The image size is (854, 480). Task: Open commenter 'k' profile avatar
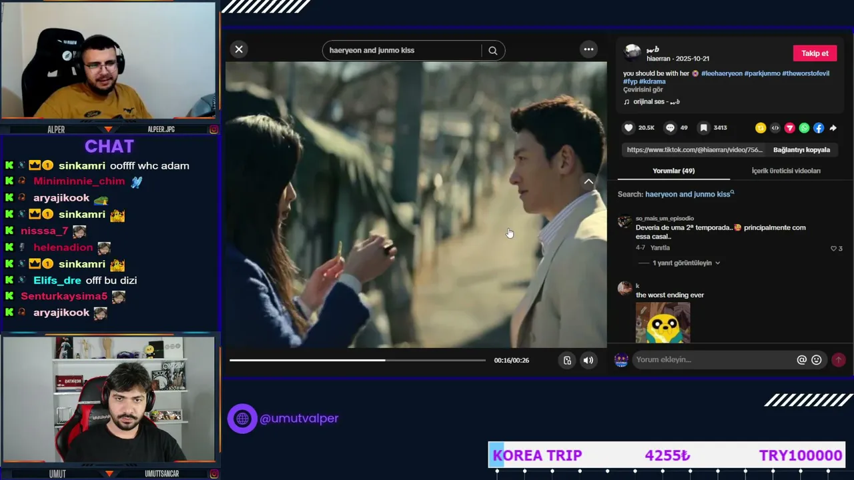click(625, 288)
